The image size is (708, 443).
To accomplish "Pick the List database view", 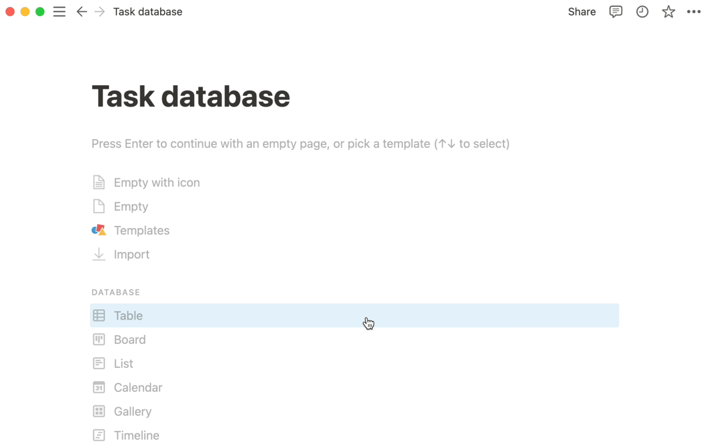I will point(123,363).
